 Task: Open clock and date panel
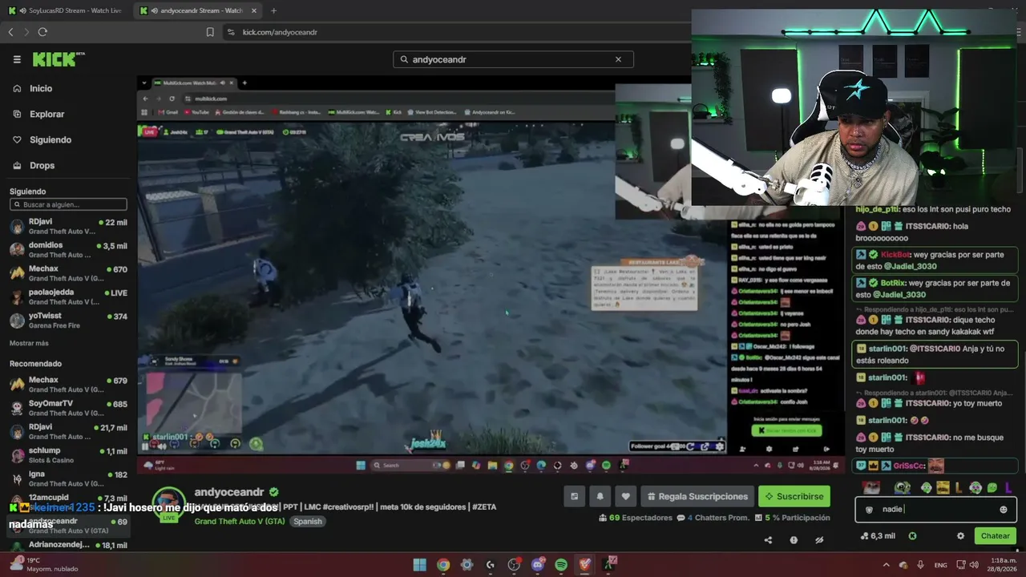click(1003, 565)
